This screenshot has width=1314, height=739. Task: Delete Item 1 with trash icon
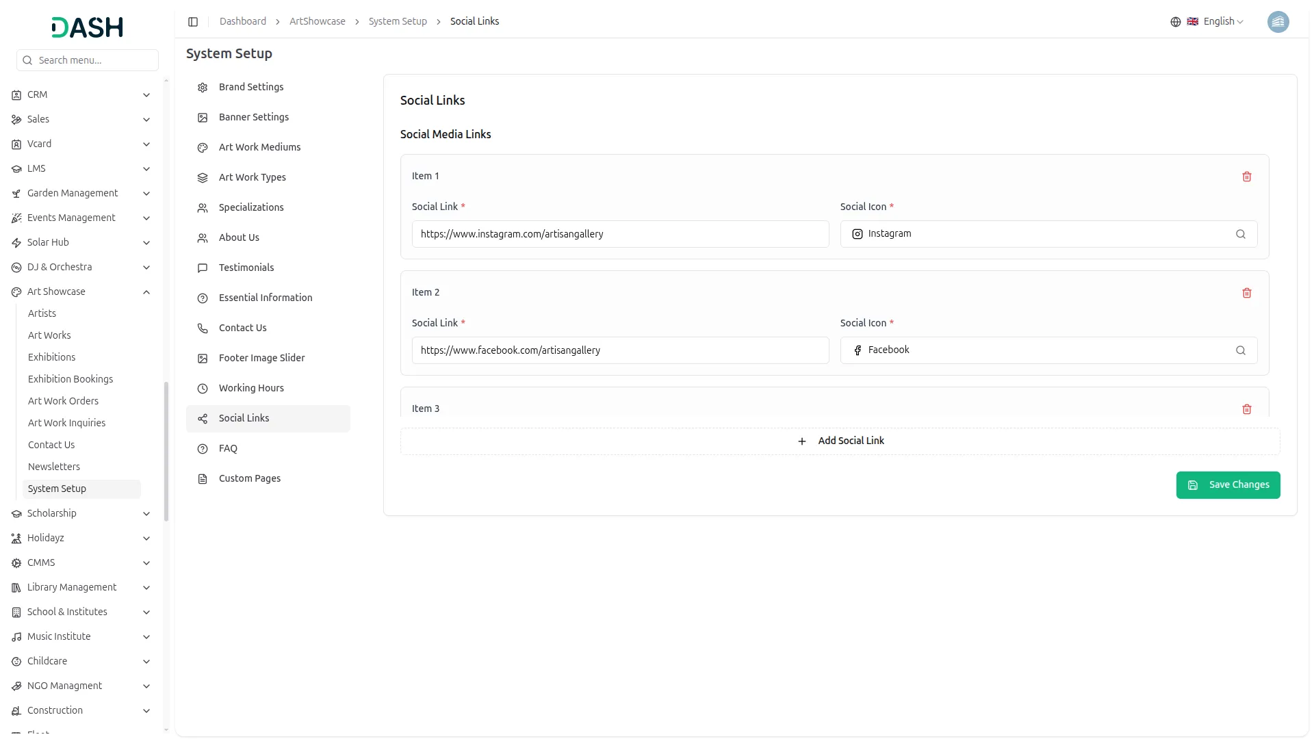(x=1246, y=177)
